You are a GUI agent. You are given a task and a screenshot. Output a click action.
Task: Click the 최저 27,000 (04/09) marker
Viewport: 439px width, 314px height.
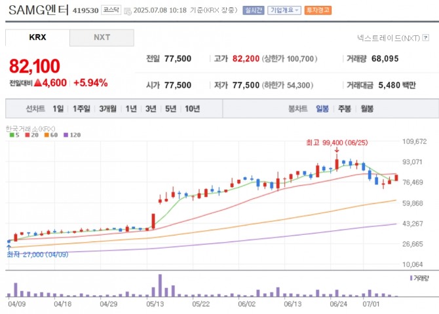point(37,254)
